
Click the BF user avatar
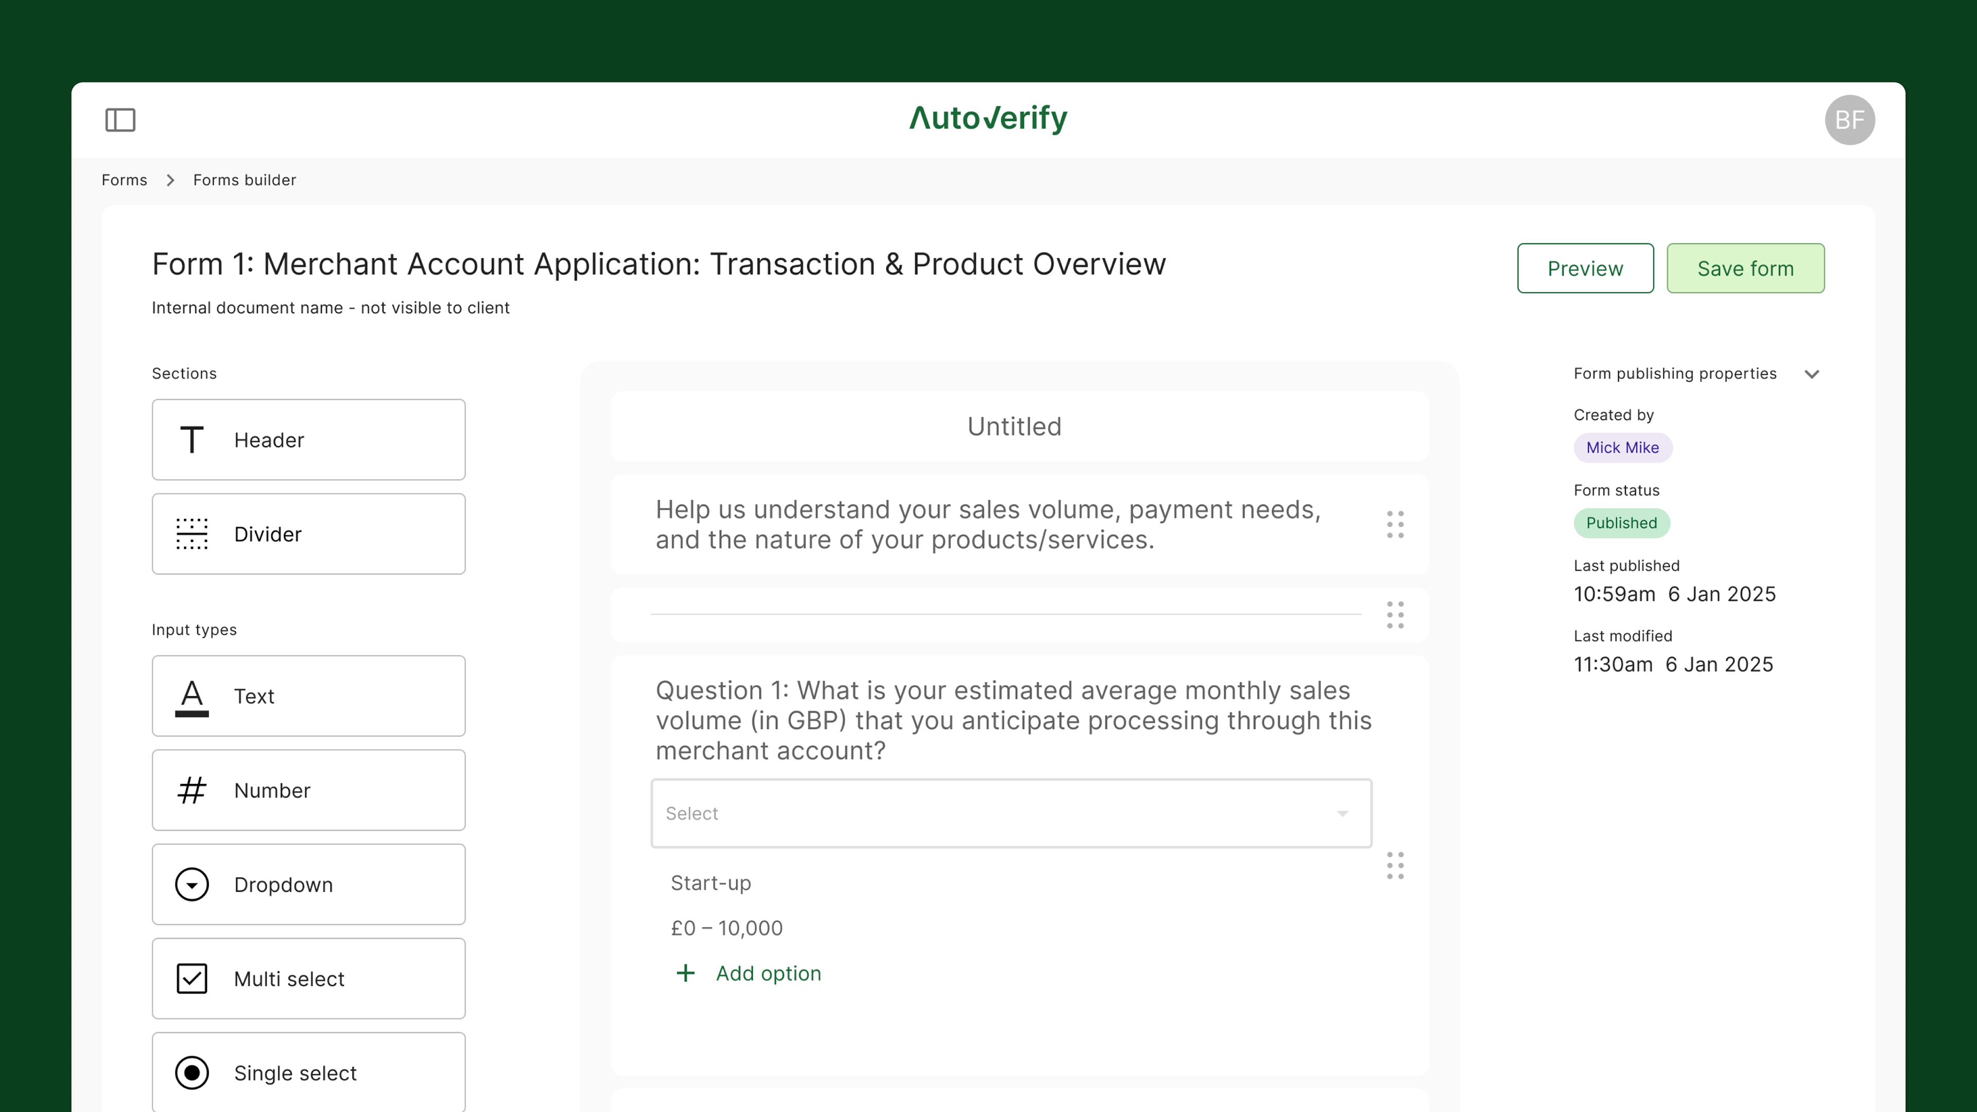1849,120
